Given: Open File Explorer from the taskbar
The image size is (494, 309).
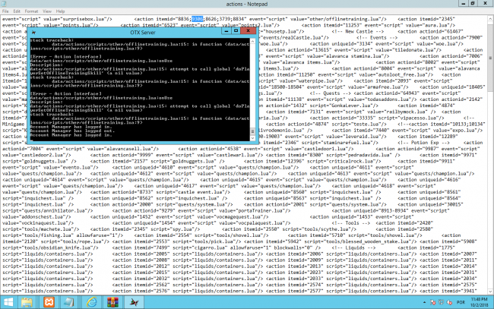Looking at the screenshot, I should tap(27, 302).
